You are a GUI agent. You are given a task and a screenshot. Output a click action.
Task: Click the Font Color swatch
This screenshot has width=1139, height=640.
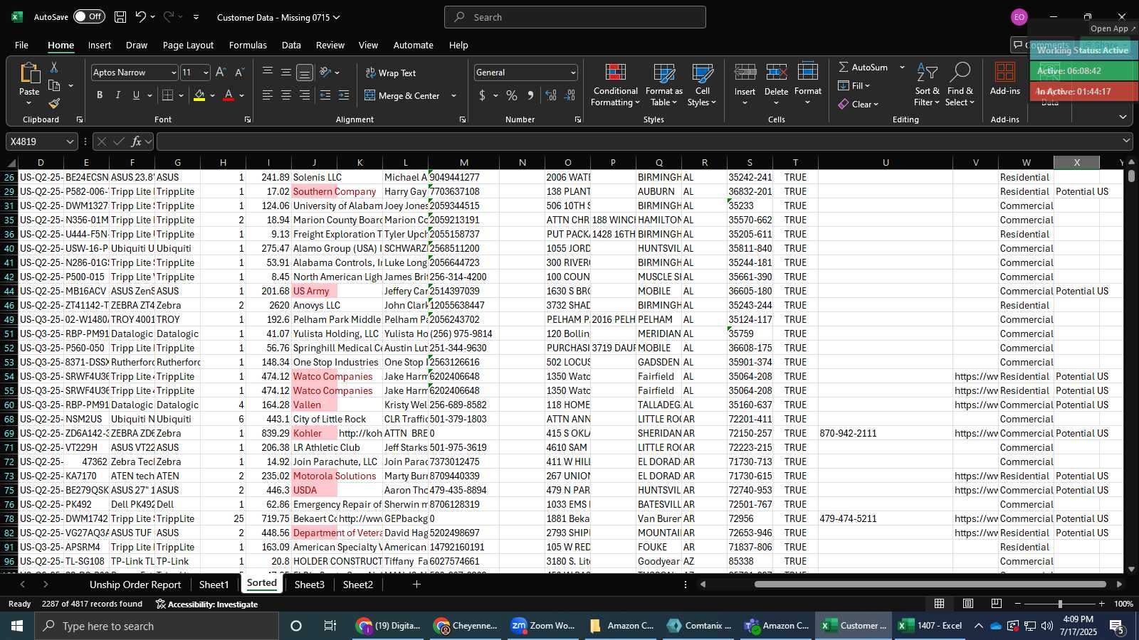(x=229, y=95)
